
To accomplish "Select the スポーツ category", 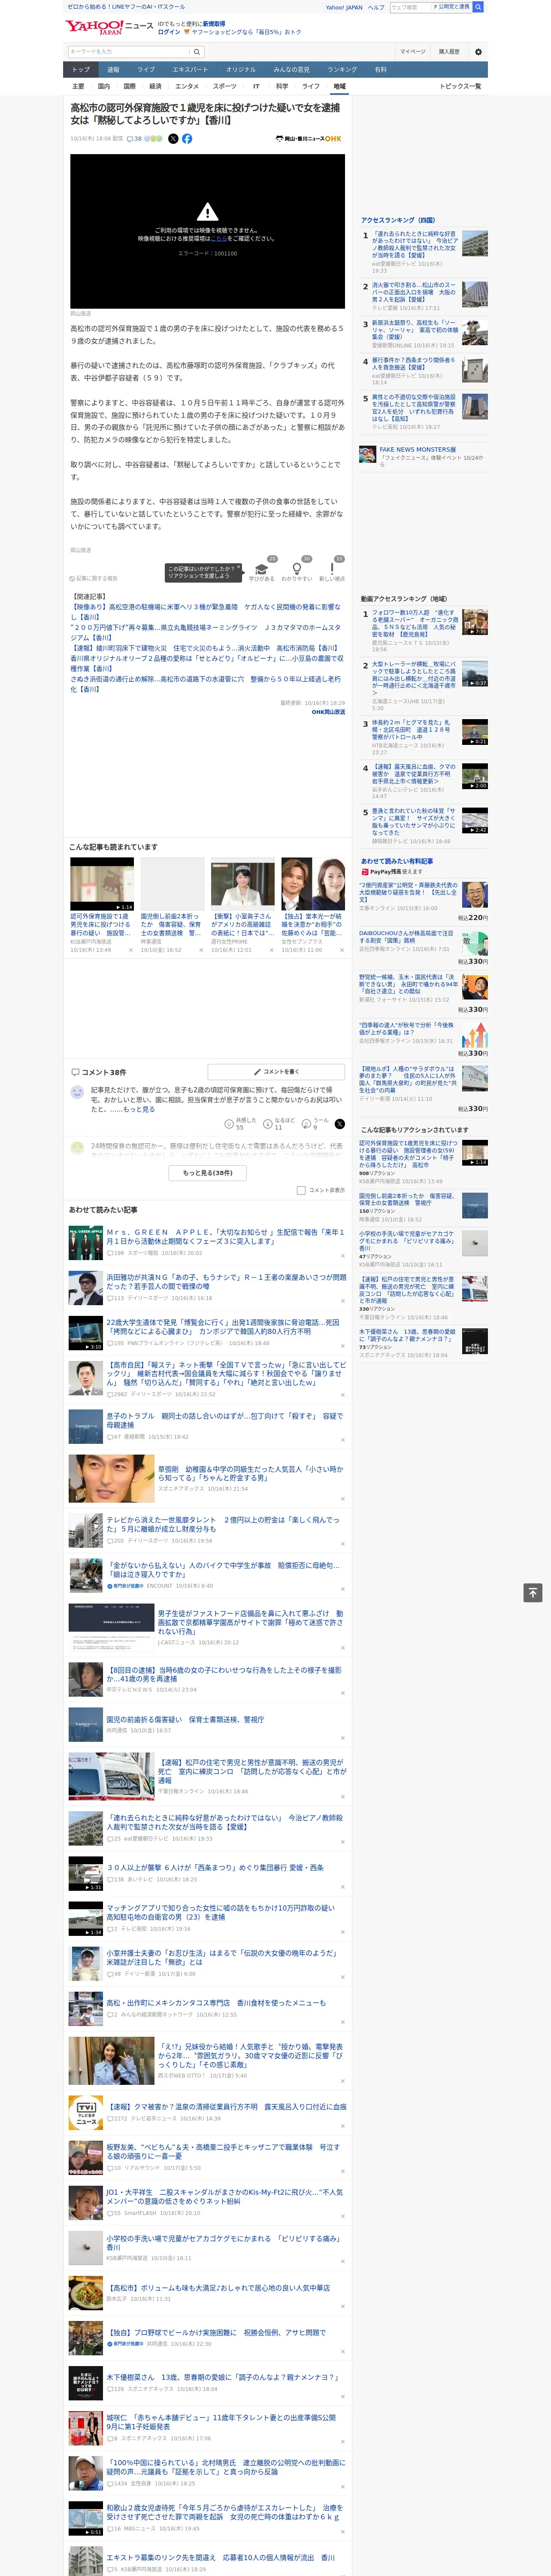I will (225, 86).
